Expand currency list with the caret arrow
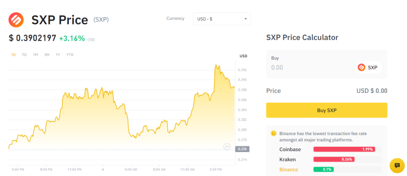The height and width of the screenshot is (176, 407). [246, 19]
